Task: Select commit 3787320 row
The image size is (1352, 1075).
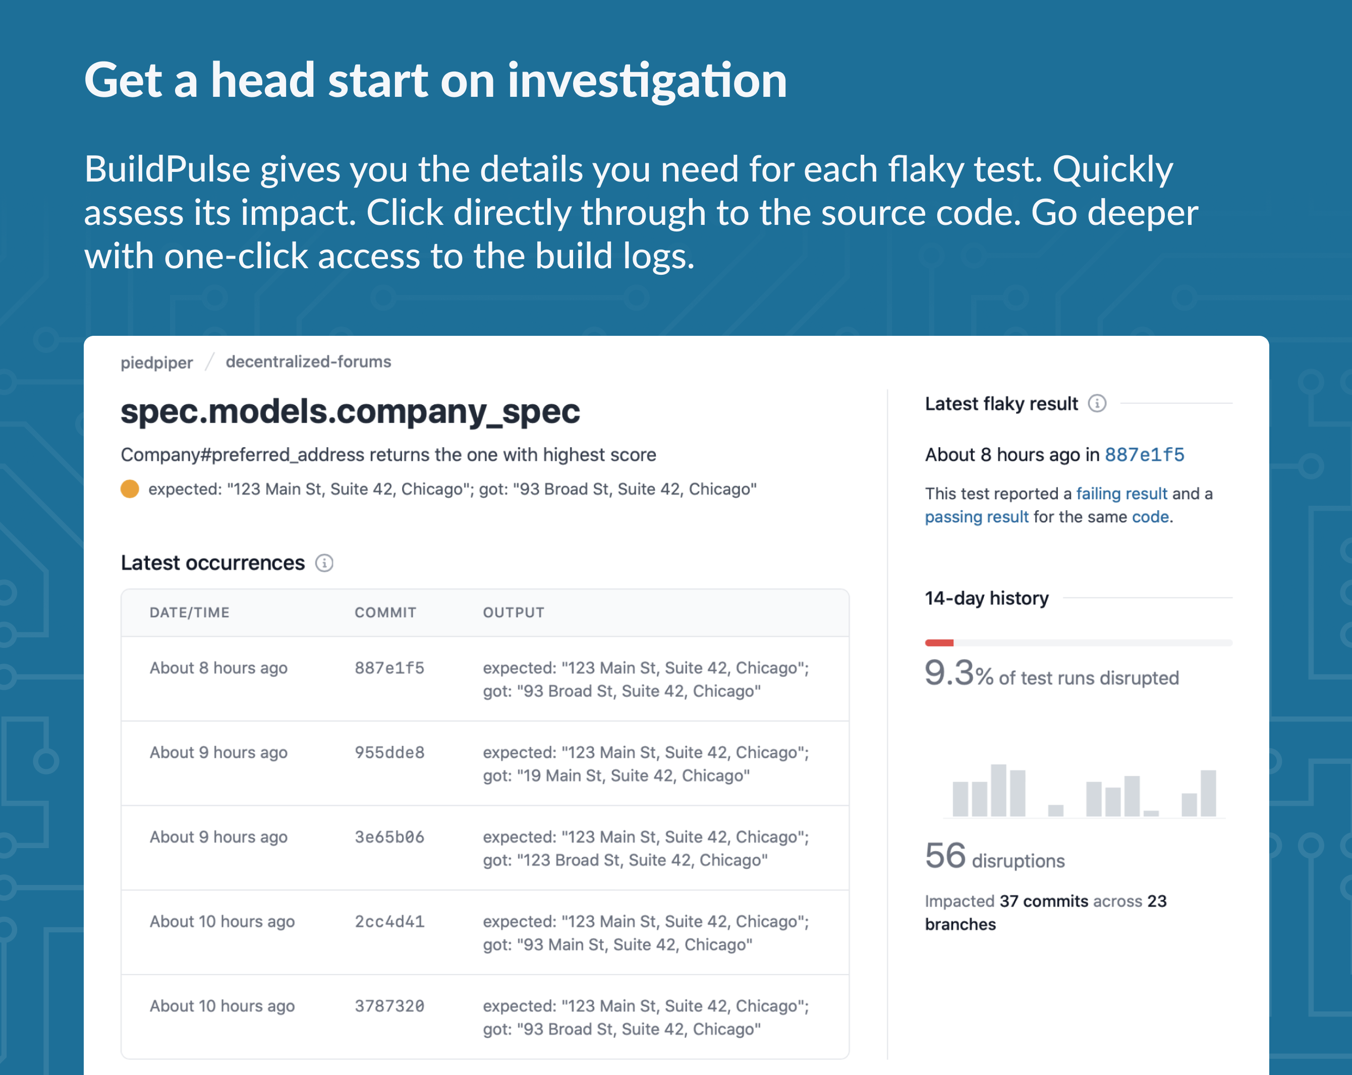Action: 485,1017
